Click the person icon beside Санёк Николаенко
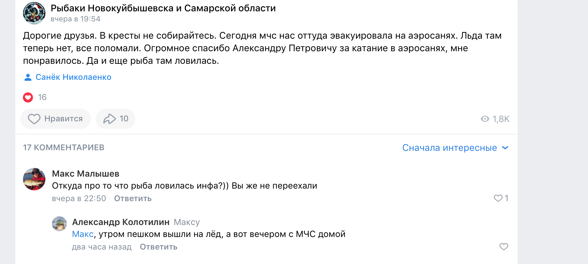 (x=28, y=77)
